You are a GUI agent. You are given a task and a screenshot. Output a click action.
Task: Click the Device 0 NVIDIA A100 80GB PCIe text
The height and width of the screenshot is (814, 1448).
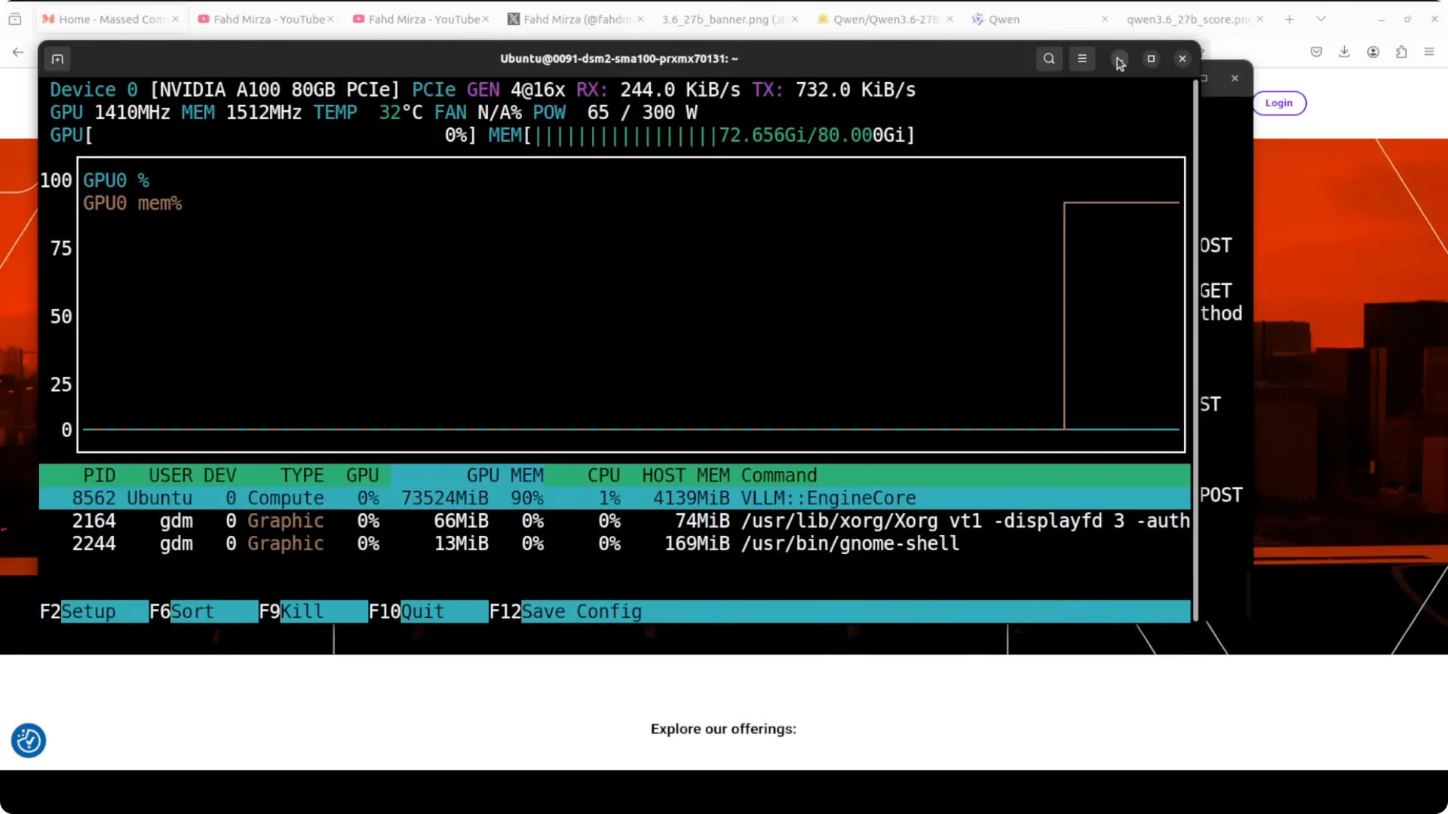tap(225, 90)
